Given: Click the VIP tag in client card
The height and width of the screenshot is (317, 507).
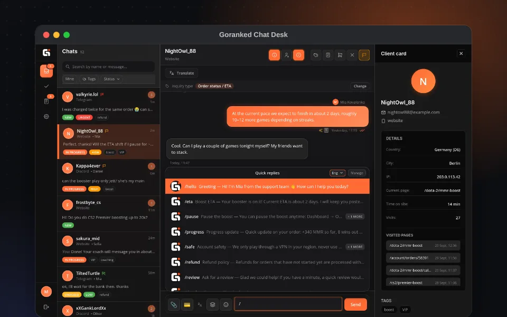Looking at the screenshot, I should point(405,310).
